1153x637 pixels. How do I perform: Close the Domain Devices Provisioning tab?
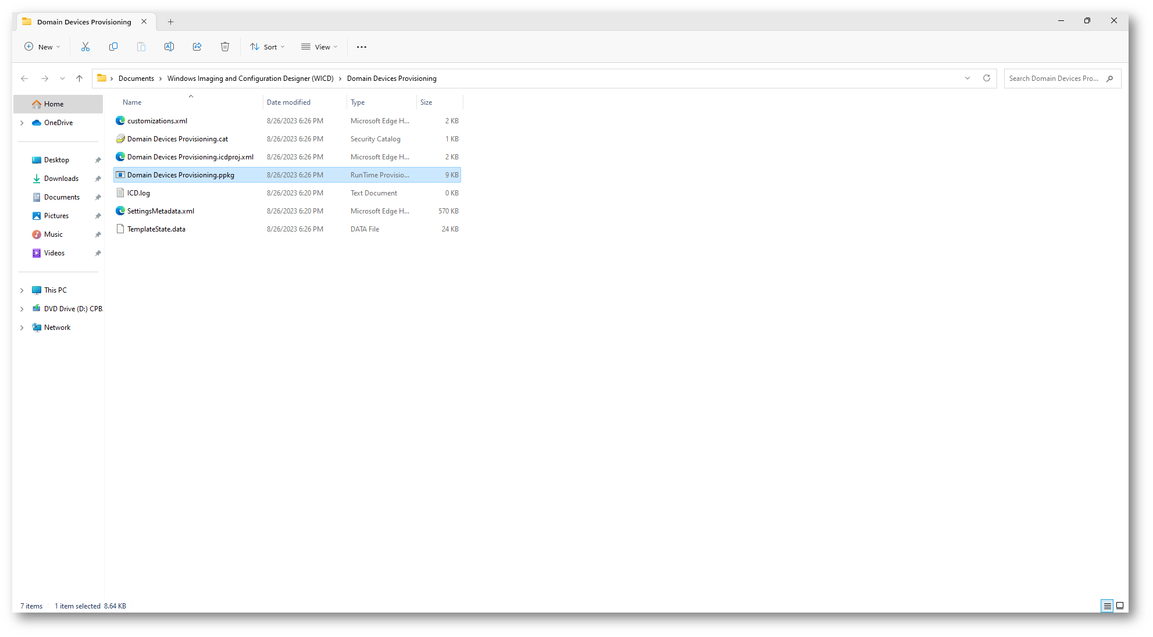point(144,22)
